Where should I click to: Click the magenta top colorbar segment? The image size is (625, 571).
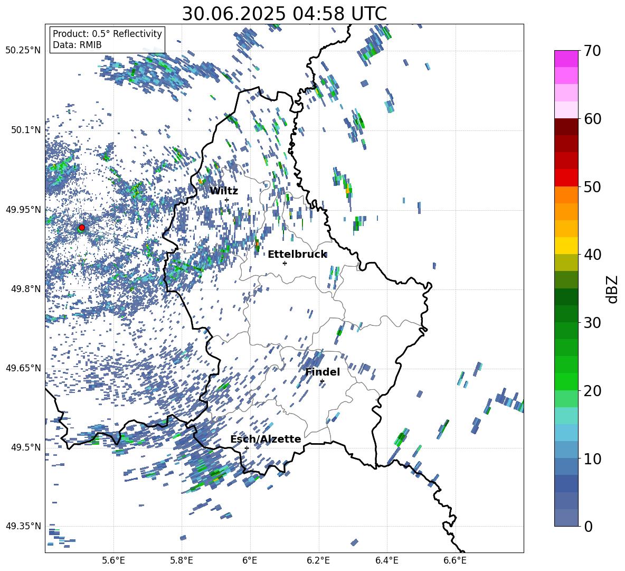click(566, 59)
